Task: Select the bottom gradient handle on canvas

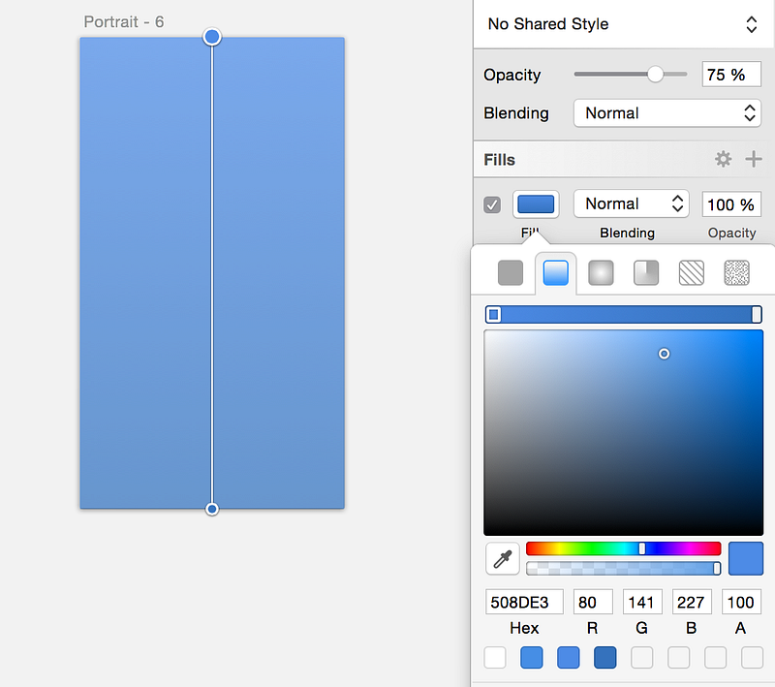Action: pyautogui.click(x=212, y=509)
